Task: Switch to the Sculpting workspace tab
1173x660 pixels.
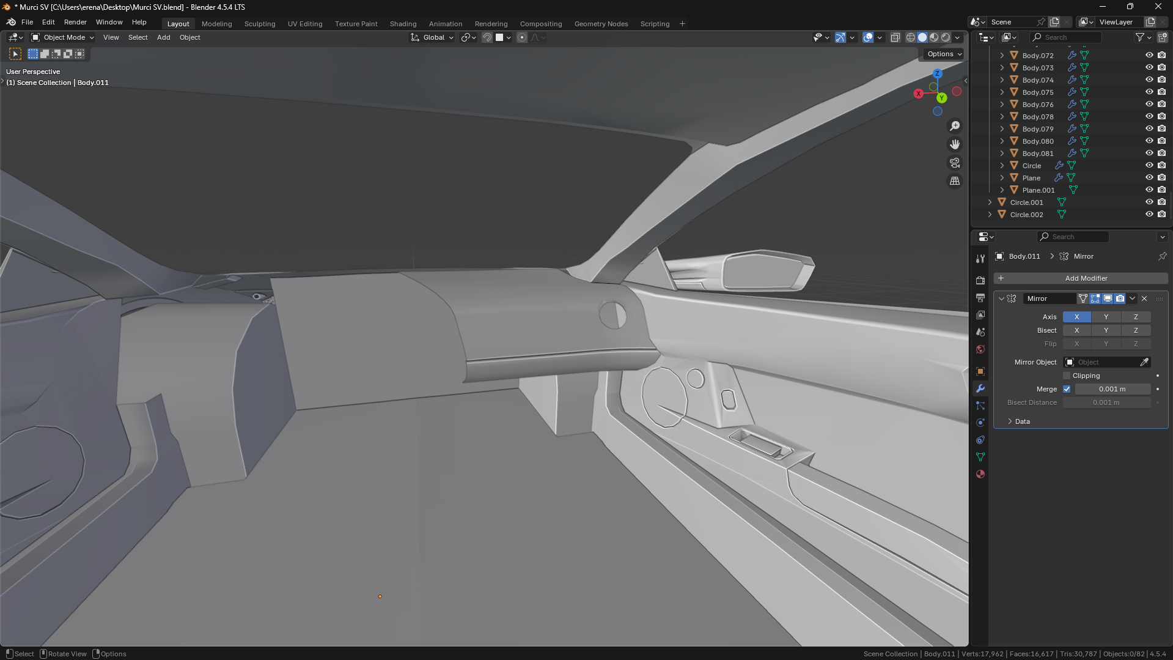Action: coord(260,24)
